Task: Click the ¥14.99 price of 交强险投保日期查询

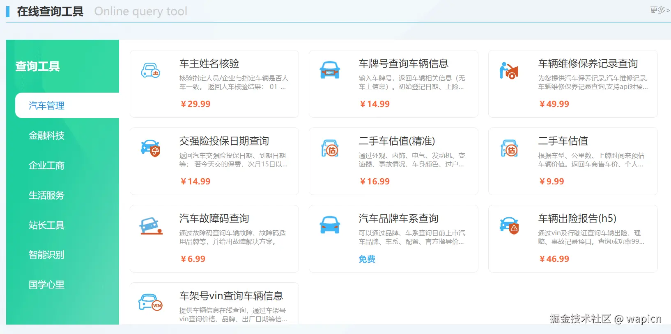Action: [195, 182]
